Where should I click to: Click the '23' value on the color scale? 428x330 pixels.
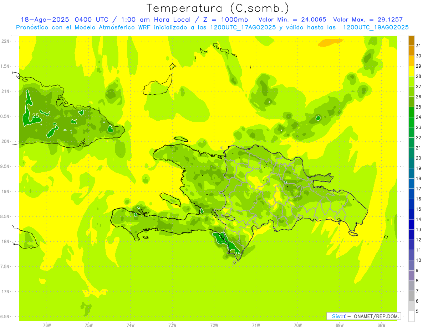pyautogui.click(x=418, y=127)
